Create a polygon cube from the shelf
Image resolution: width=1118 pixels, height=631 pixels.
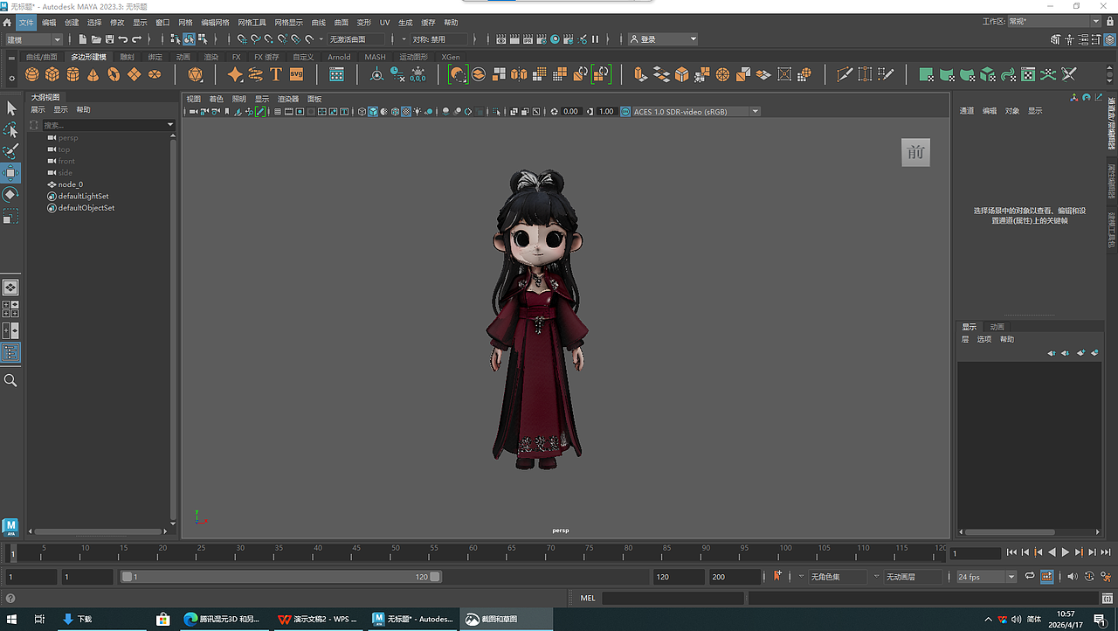pos(52,74)
